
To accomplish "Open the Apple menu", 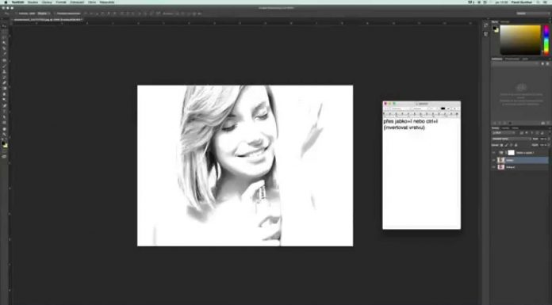I will coord(6,2).
